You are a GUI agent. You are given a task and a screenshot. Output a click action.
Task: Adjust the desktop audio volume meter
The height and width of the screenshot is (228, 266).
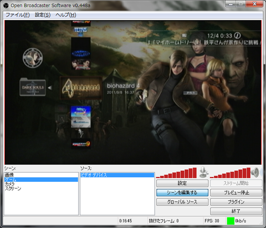230,173
